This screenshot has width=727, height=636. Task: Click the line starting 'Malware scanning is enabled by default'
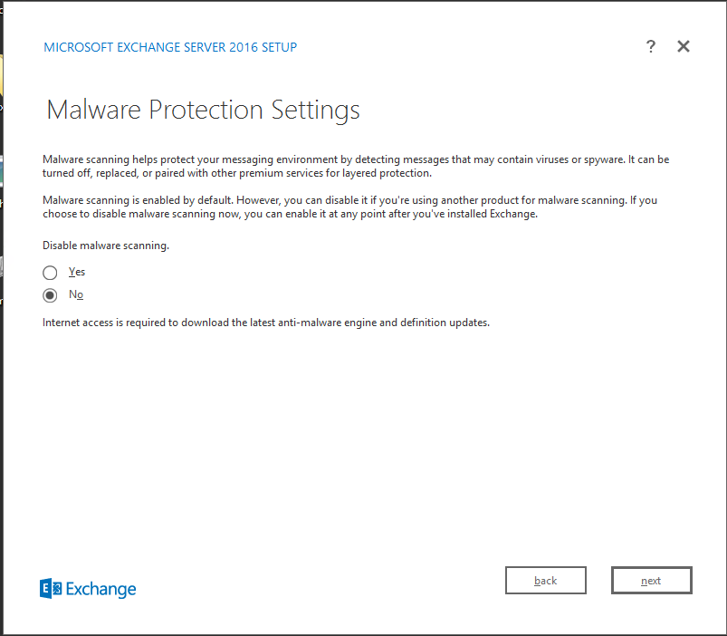[349, 198]
